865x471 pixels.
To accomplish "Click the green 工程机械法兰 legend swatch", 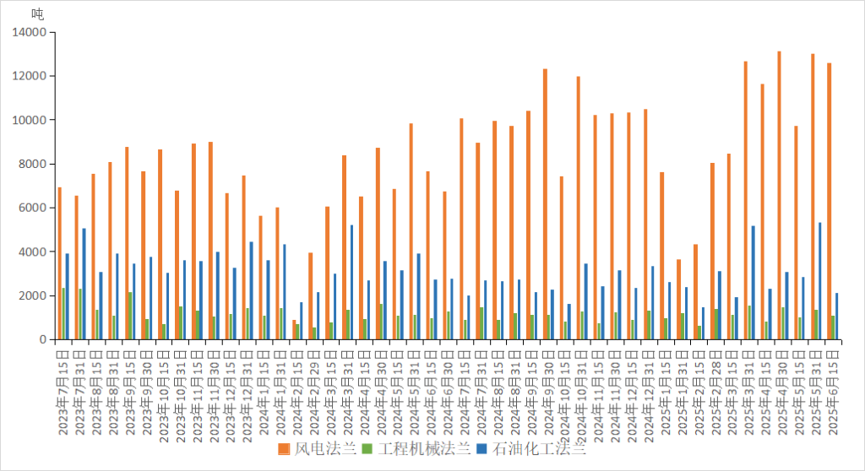I will click(367, 449).
